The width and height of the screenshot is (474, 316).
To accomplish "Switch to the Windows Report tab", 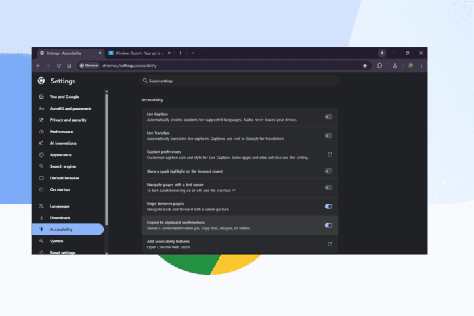I will tap(139, 53).
